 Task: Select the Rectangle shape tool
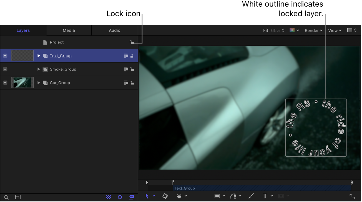tap(217, 196)
